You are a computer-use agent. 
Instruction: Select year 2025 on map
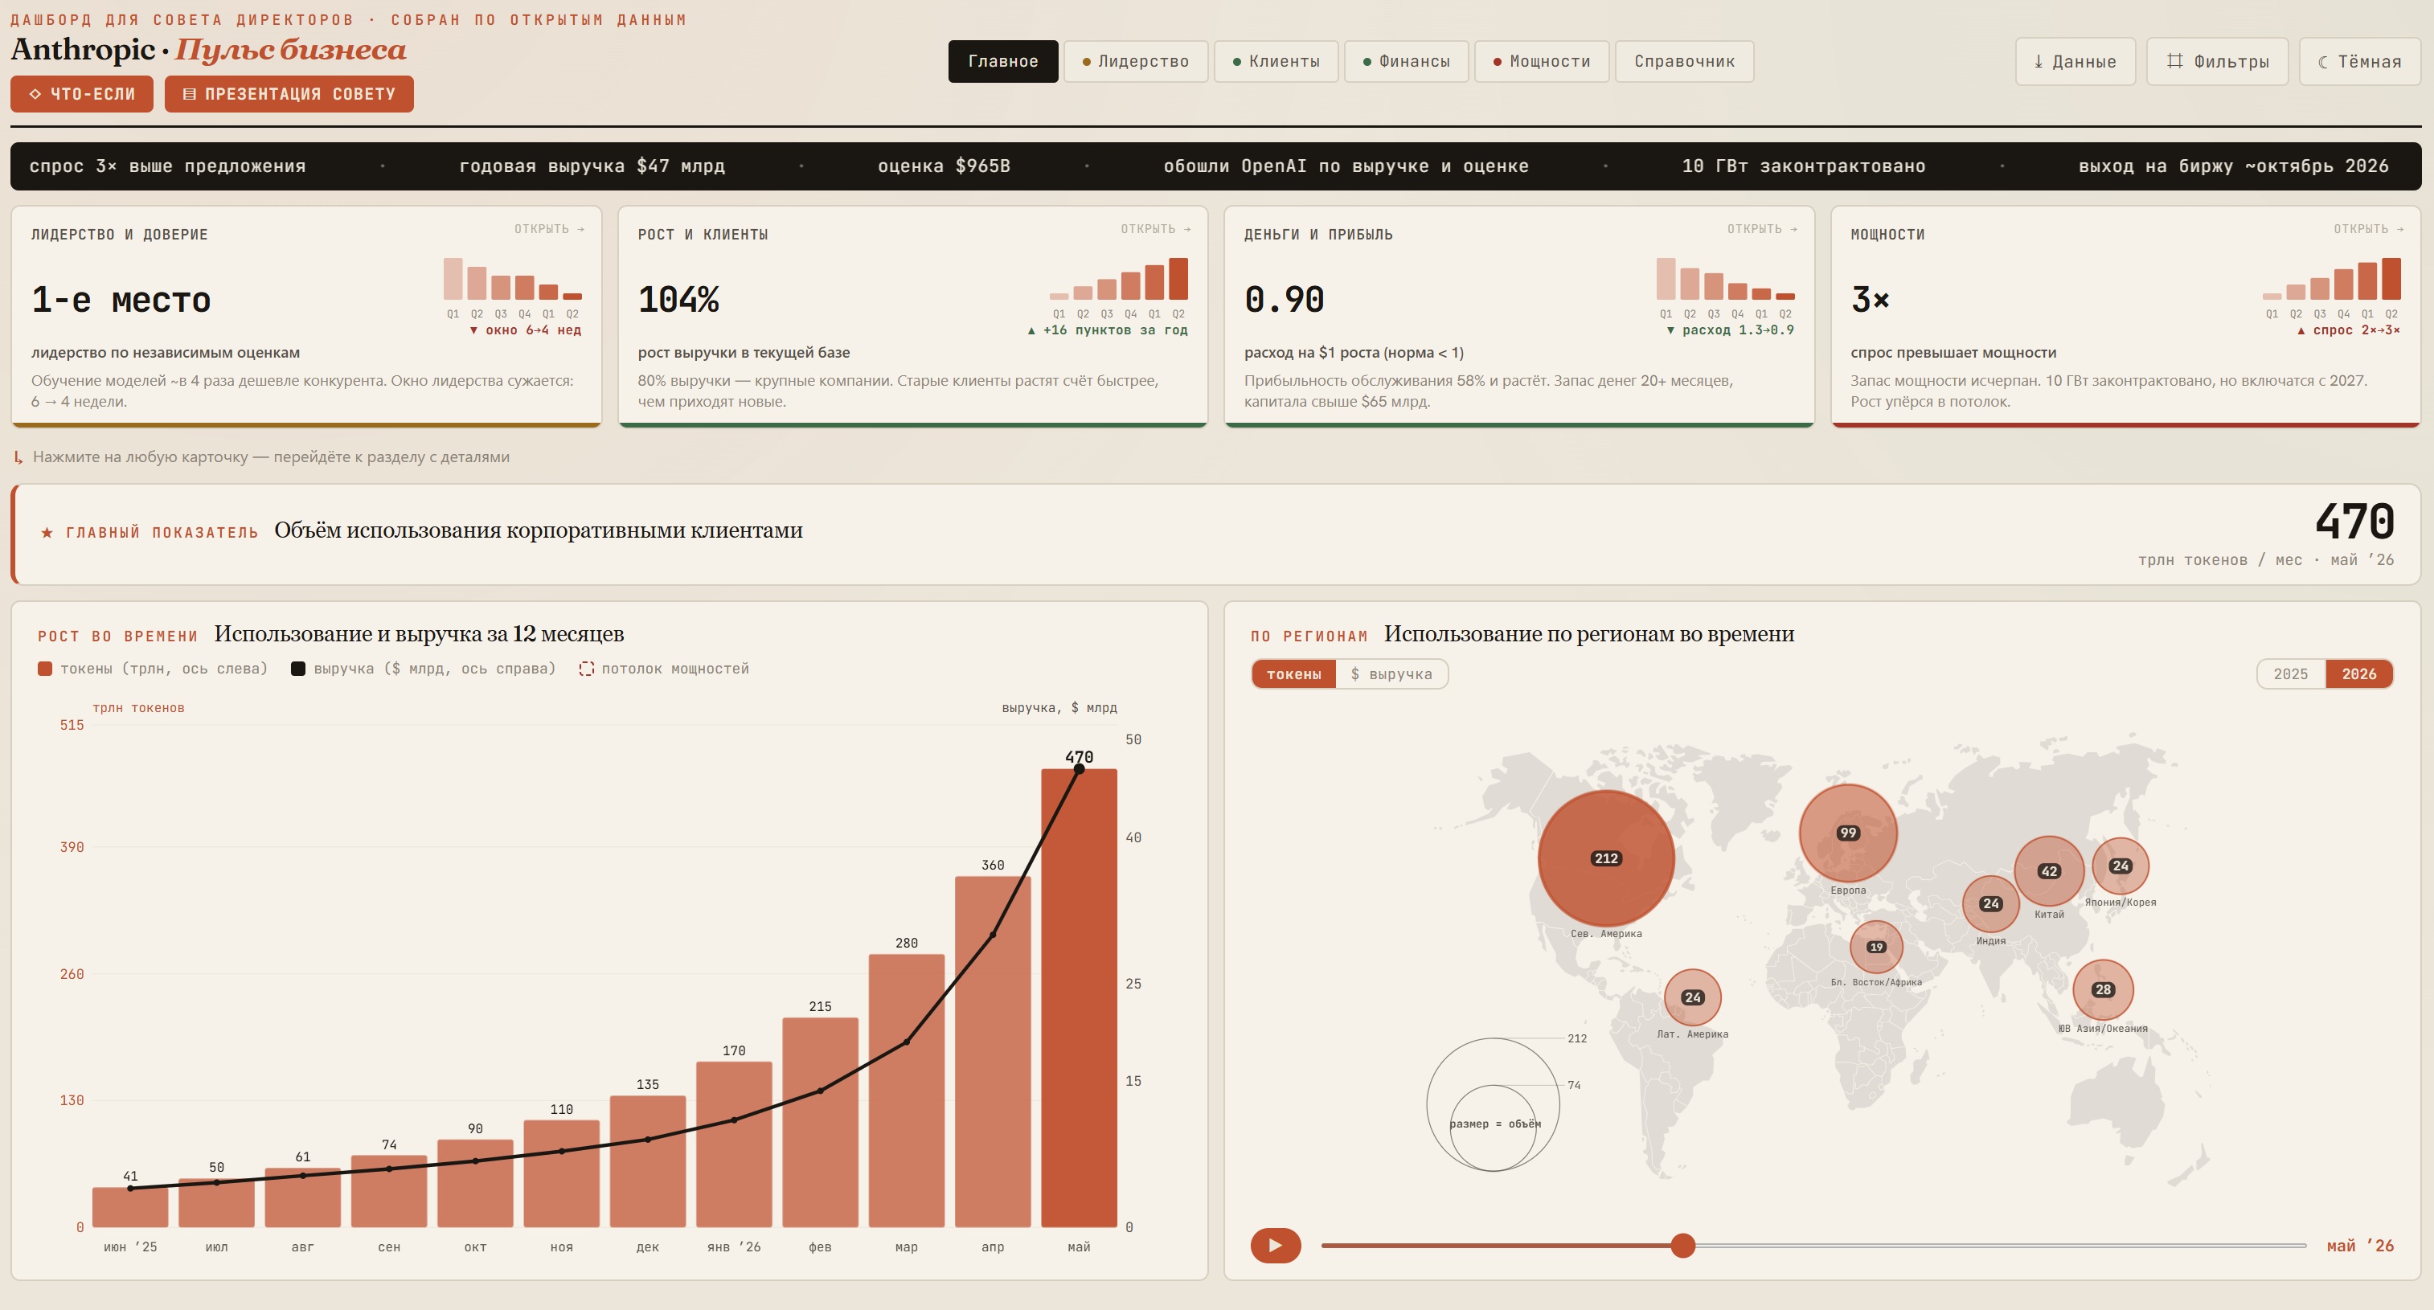tap(2290, 673)
